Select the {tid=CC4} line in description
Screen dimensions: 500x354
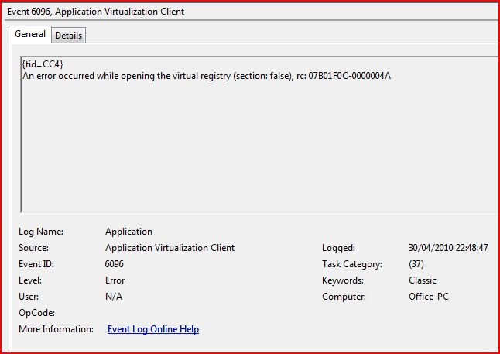click(x=43, y=64)
